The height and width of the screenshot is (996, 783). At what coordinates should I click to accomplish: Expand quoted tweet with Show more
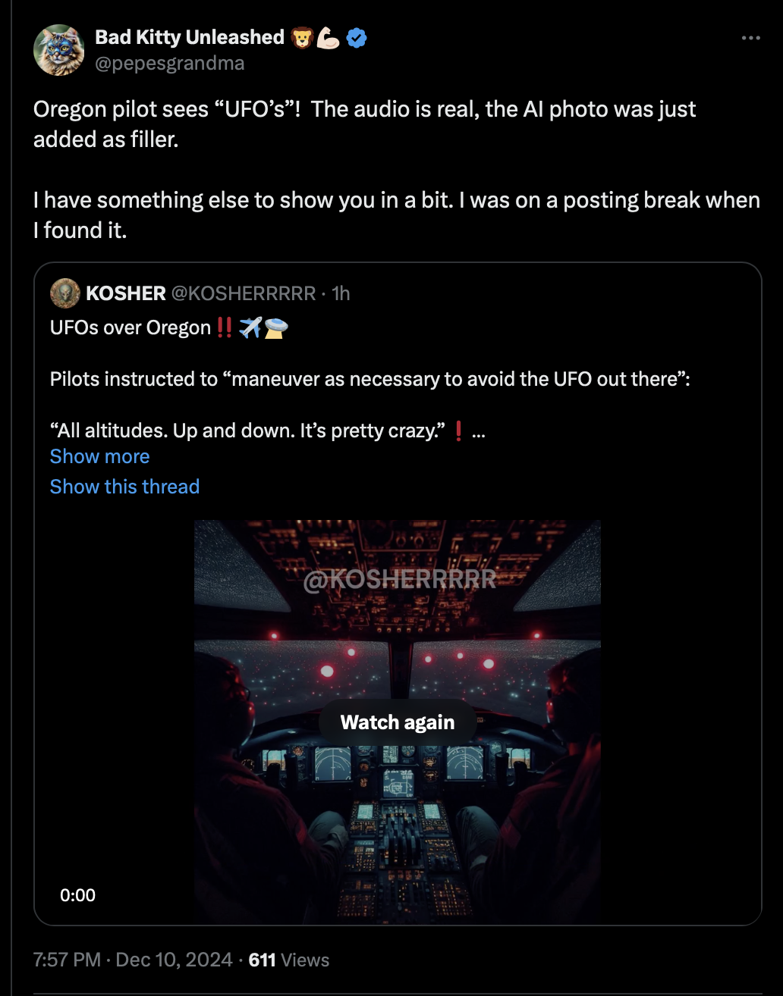click(99, 456)
